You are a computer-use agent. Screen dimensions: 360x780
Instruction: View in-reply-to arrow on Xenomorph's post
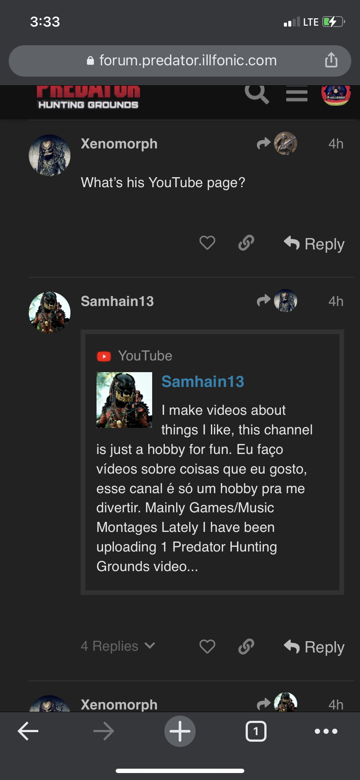coord(263,143)
